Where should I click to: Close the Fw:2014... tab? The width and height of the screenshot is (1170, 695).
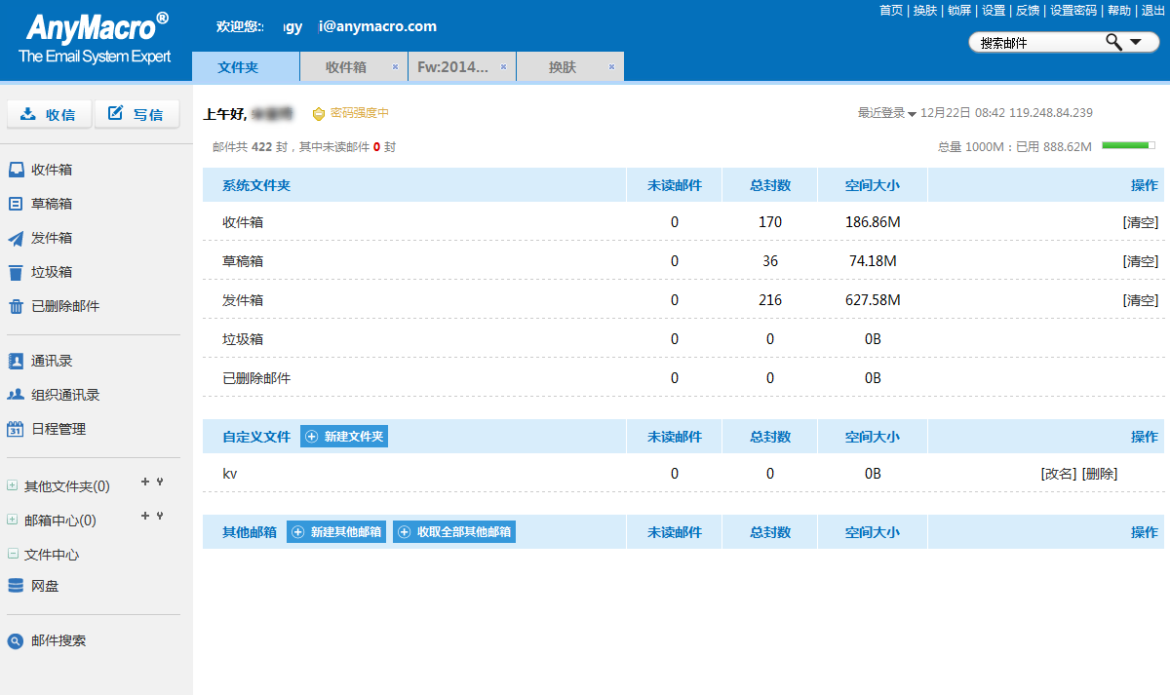pyautogui.click(x=503, y=67)
